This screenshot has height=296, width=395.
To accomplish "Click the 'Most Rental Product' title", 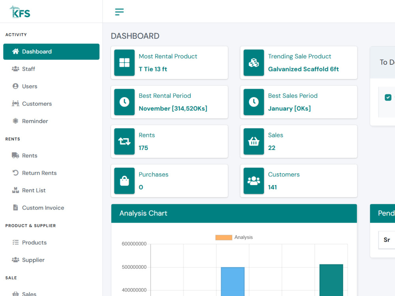I will pyautogui.click(x=168, y=56).
